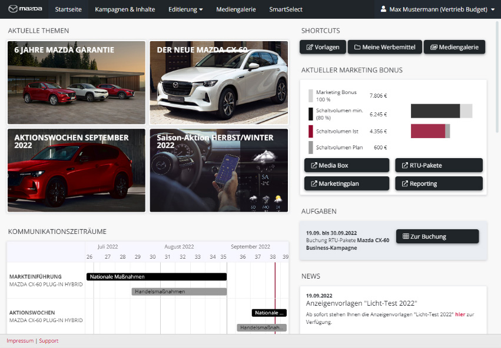Click the user profile icon beside Max Mustermann
The width and height of the screenshot is (501, 348).
pos(384,9)
